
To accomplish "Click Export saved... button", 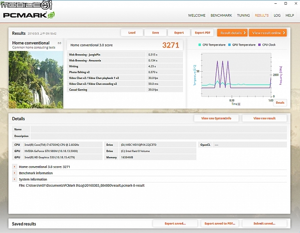I will pyautogui.click(x=175, y=223).
